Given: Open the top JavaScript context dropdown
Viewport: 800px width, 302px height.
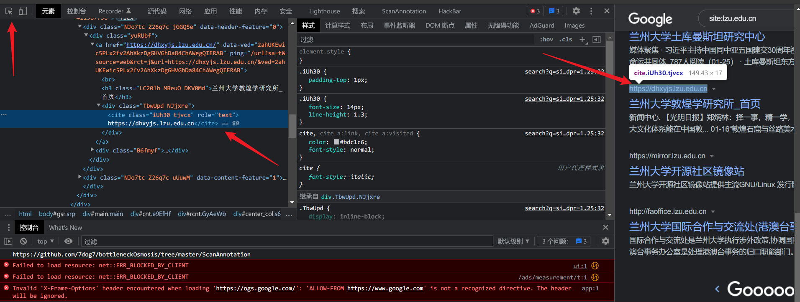Looking at the screenshot, I should [46, 241].
